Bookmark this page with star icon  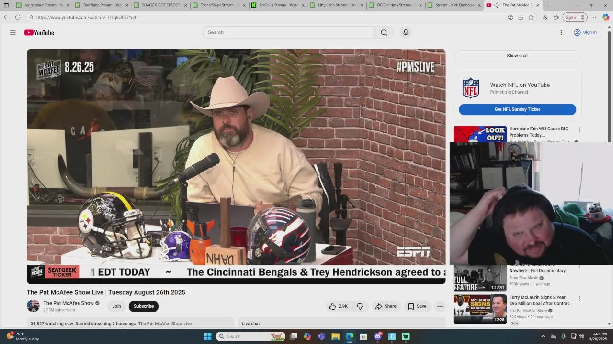pos(531,17)
